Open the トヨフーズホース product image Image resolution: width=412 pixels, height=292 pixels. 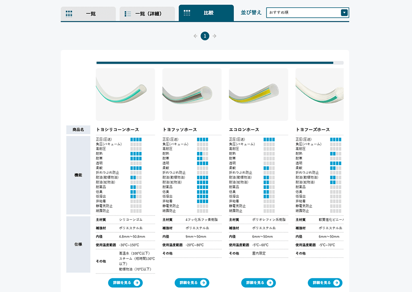(319, 94)
